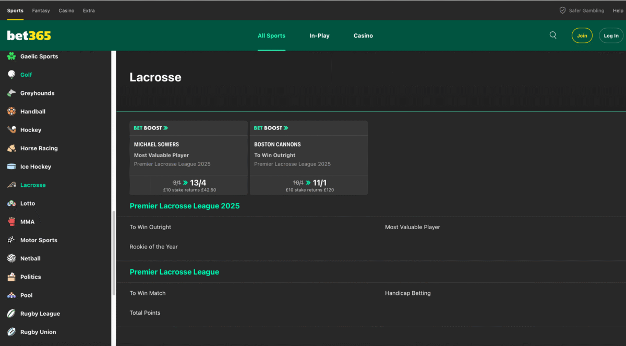
Task: Click the Lacrosse stick icon
Action: click(x=11, y=185)
